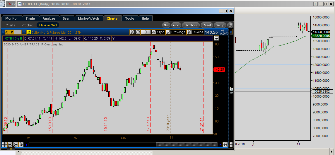This screenshot has height=155, width=335.
Task: Click the far-right edge icon next to time axis
Action: point(231,145)
